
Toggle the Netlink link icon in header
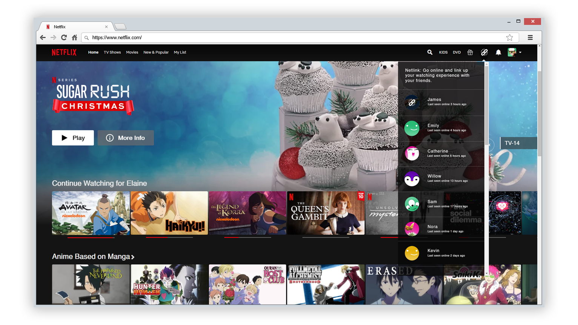coord(484,52)
